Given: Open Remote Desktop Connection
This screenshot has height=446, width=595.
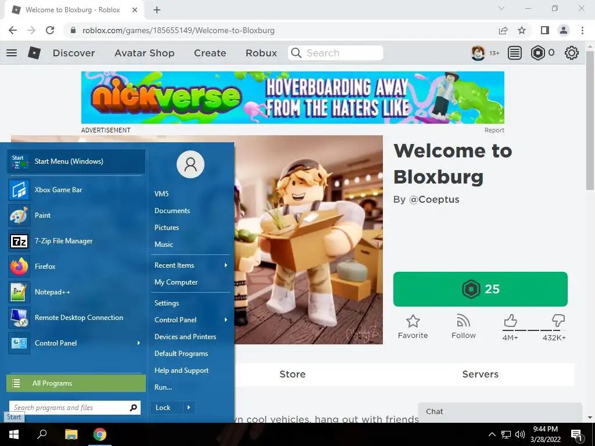Looking at the screenshot, I should click(76, 318).
